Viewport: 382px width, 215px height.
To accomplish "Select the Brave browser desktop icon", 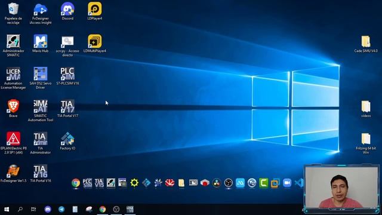I will pos(13,109).
